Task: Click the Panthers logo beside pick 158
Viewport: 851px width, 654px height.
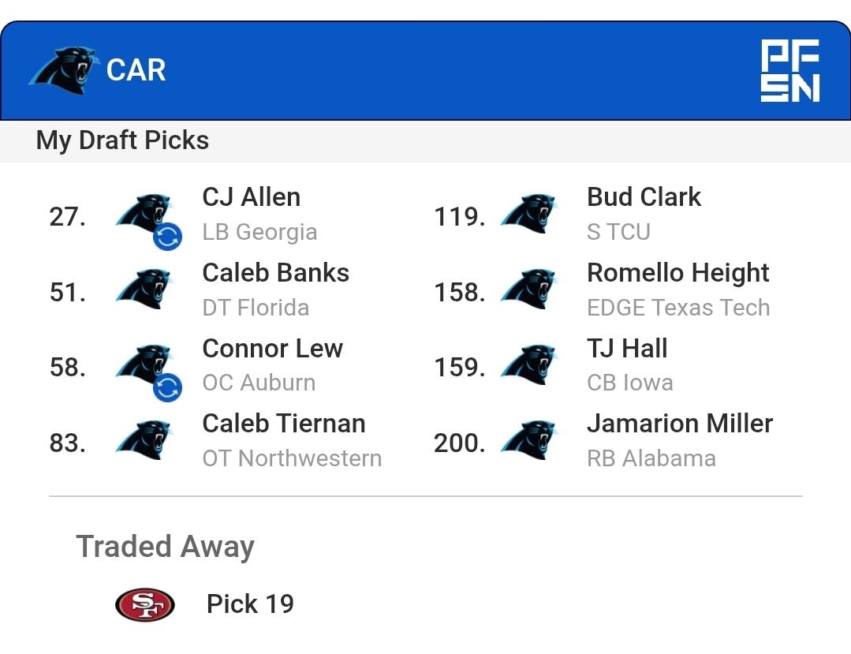Action: point(528,290)
